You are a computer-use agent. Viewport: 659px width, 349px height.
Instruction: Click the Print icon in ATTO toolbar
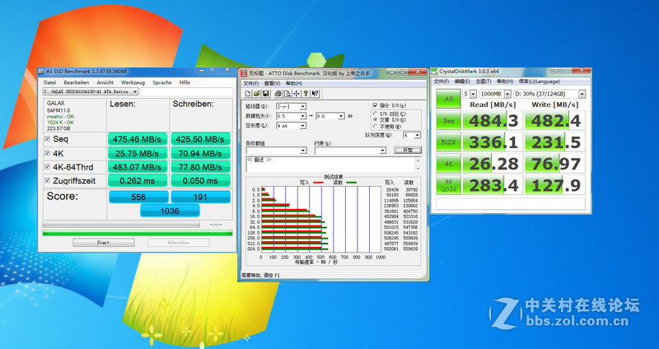pyautogui.click(x=278, y=93)
